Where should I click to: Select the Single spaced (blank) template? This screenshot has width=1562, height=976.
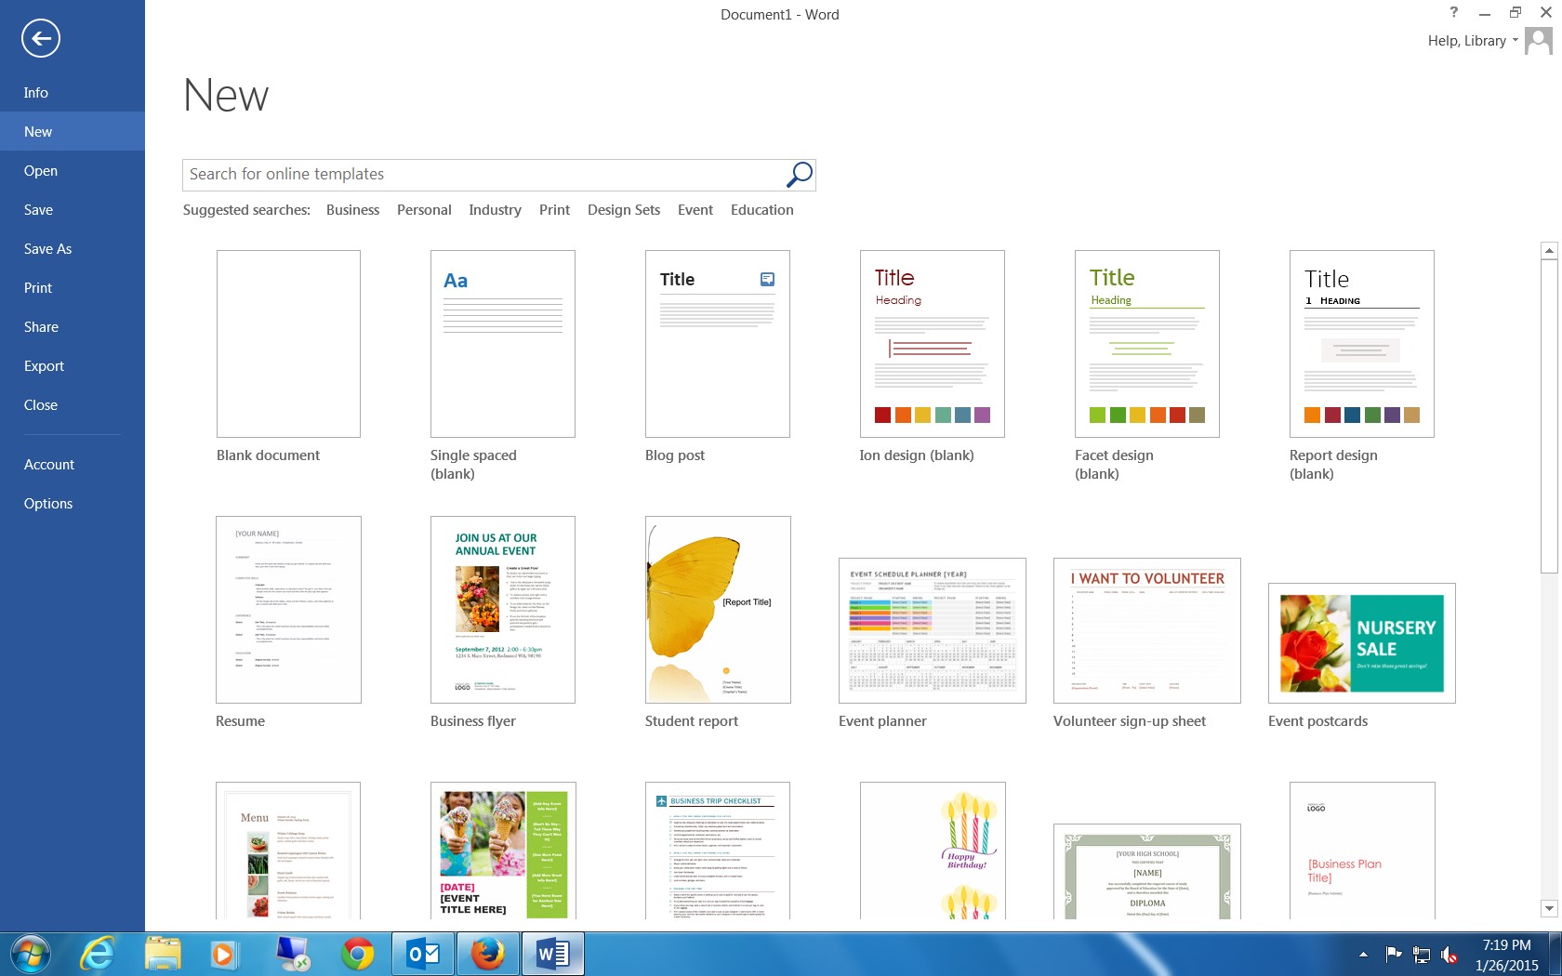tap(503, 344)
